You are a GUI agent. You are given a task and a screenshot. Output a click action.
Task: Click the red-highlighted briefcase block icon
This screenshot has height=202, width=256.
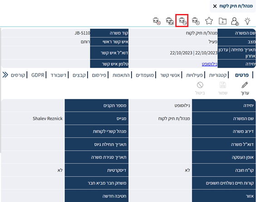182,20
